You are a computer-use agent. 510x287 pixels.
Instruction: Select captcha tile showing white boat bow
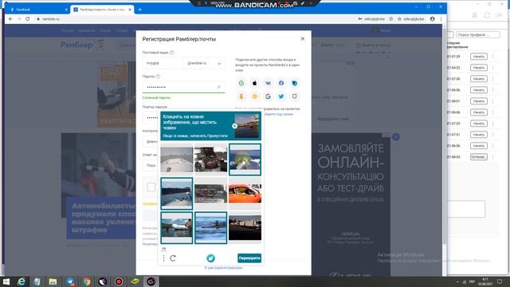click(177, 159)
